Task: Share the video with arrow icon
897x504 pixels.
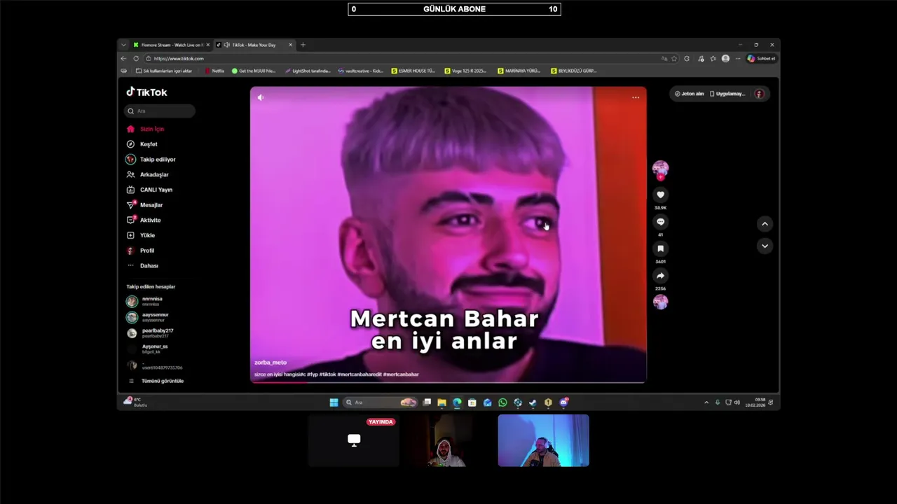Action: [660, 276]
